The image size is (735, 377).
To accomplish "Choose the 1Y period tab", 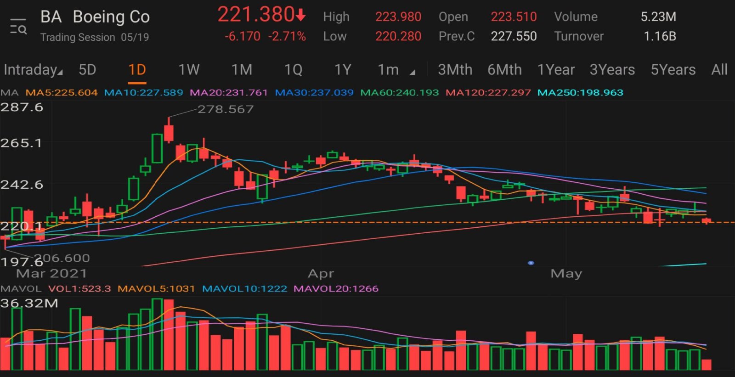I will coord(343,70).
